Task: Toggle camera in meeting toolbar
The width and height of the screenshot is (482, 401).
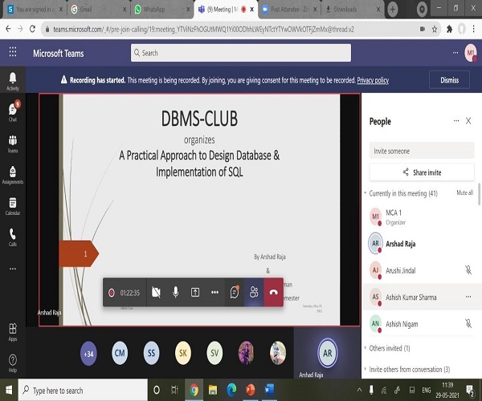Action: [x=156, y=293]
